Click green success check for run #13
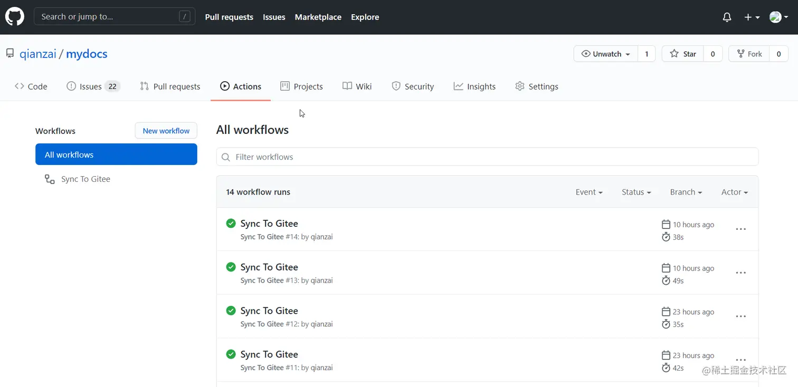Screen dimensions: 798x387 coord(231,267)
